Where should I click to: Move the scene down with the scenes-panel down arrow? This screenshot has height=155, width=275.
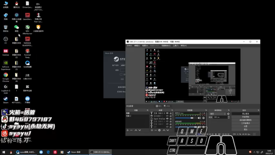coord(140,130)
